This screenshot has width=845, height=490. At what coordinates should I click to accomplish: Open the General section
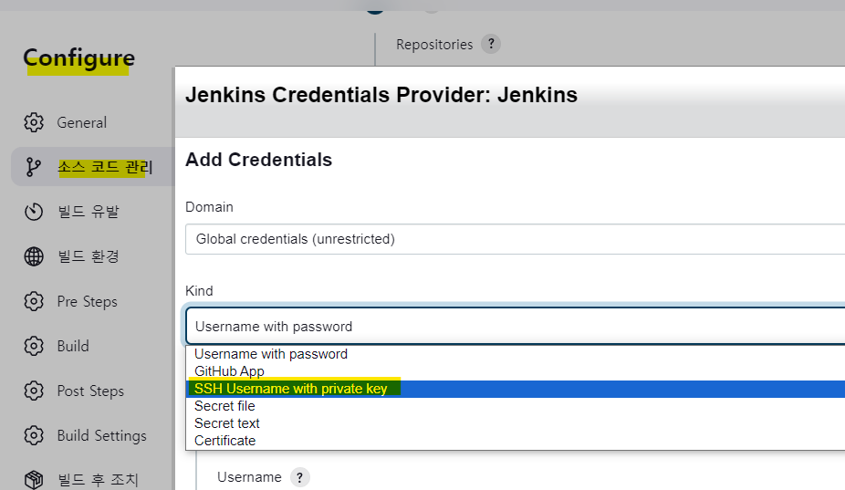click(82, 123)
